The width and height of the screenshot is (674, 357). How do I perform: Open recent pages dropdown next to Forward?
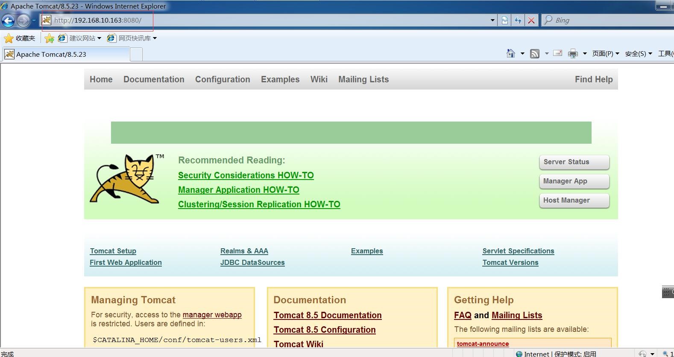pos(34,20)
